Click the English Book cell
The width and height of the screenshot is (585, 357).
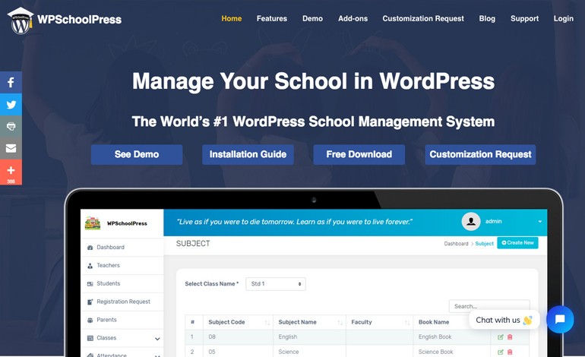[435, 336]
